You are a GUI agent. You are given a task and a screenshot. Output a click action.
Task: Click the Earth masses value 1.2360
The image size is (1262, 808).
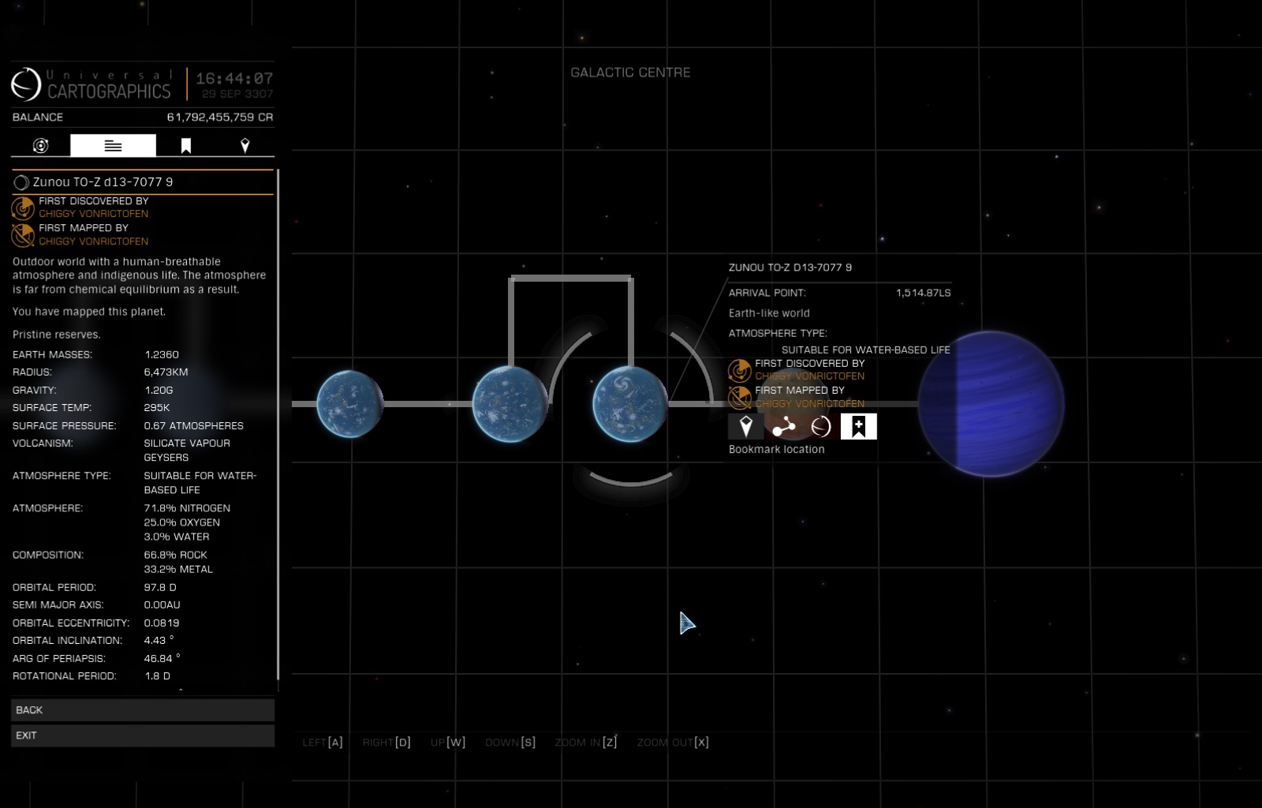(x=162, y=355)
